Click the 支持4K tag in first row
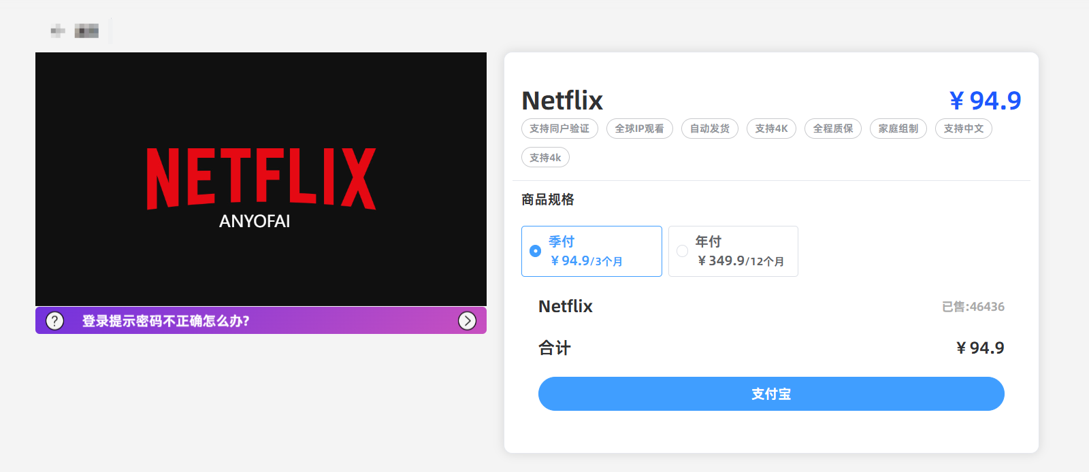Image resolution: width=1089 pixels, height=472 pixels. tap(771, 129)
